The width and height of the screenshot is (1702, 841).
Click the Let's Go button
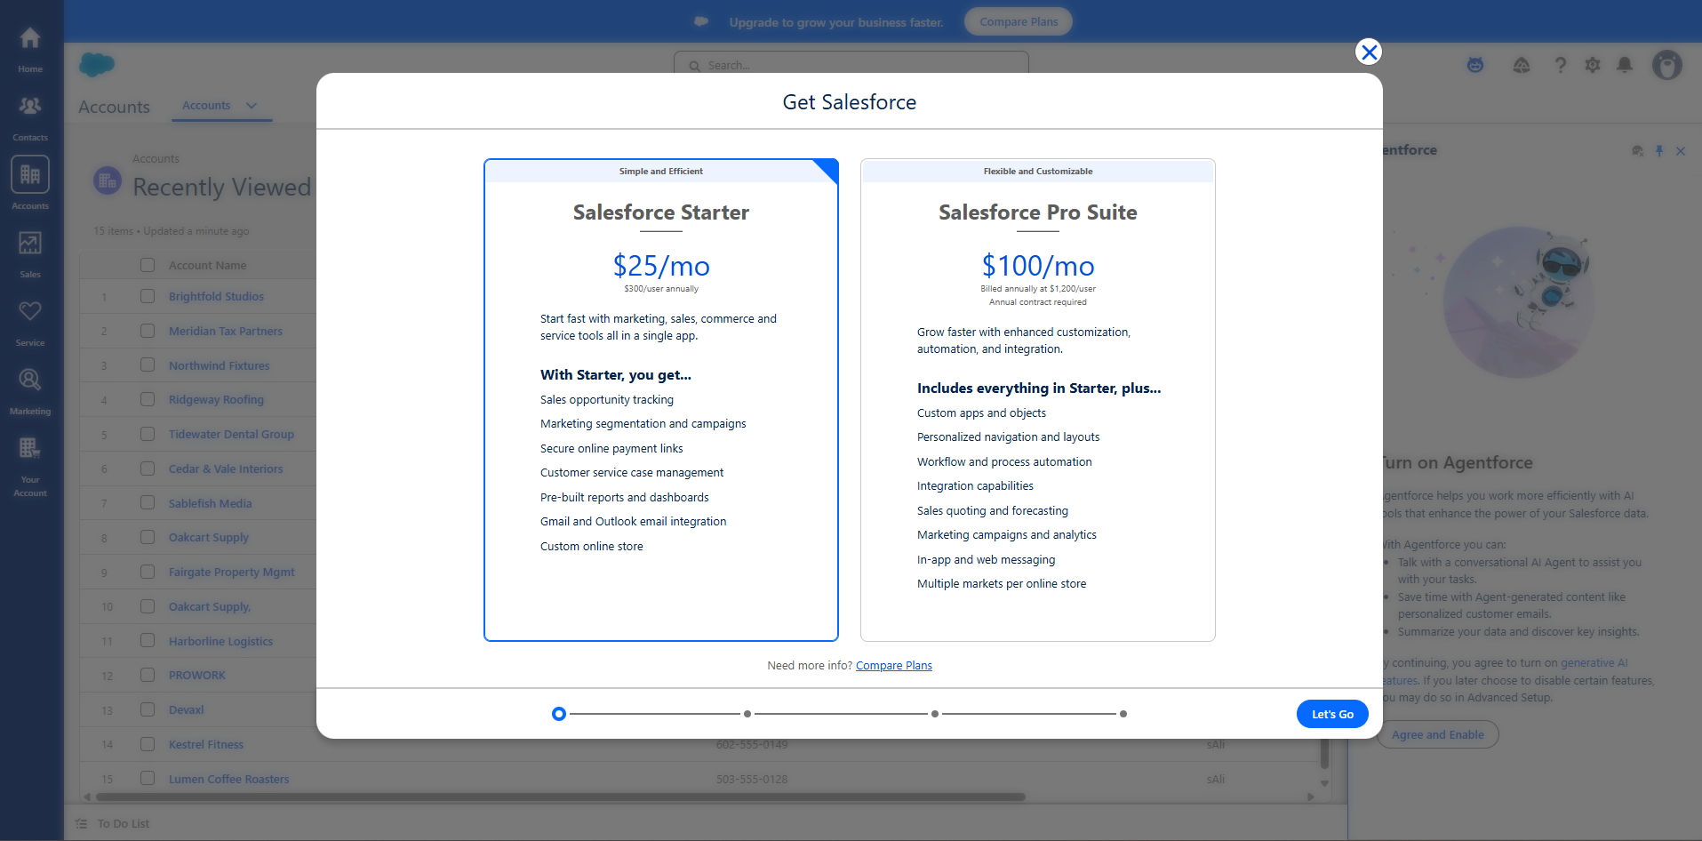[x=1332, y=714]
